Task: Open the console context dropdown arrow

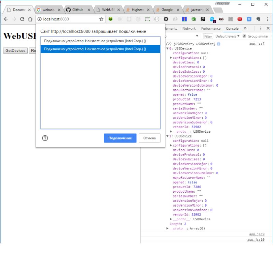Action: pyautogui.click(x=197, y=36)
